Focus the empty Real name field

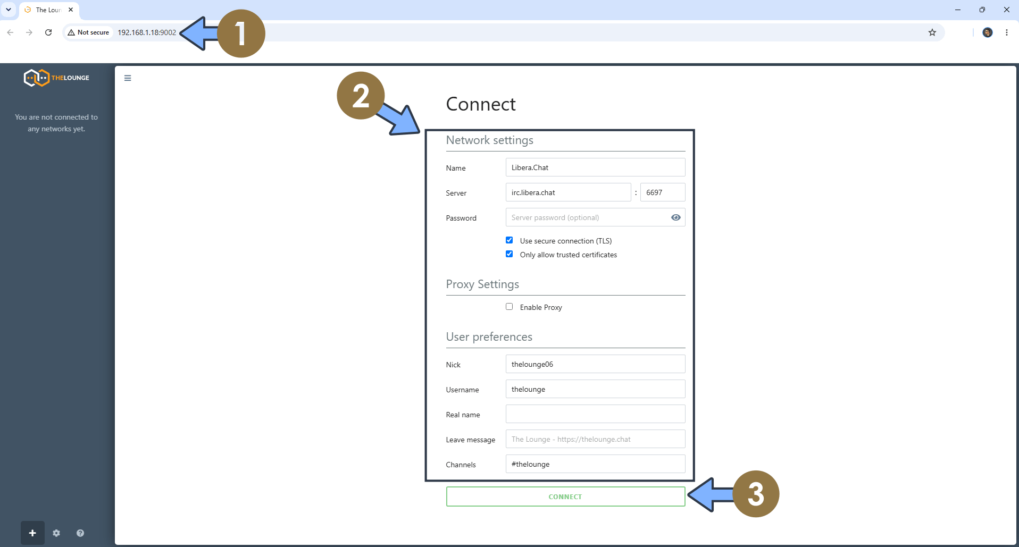click(x=595, y=414)
